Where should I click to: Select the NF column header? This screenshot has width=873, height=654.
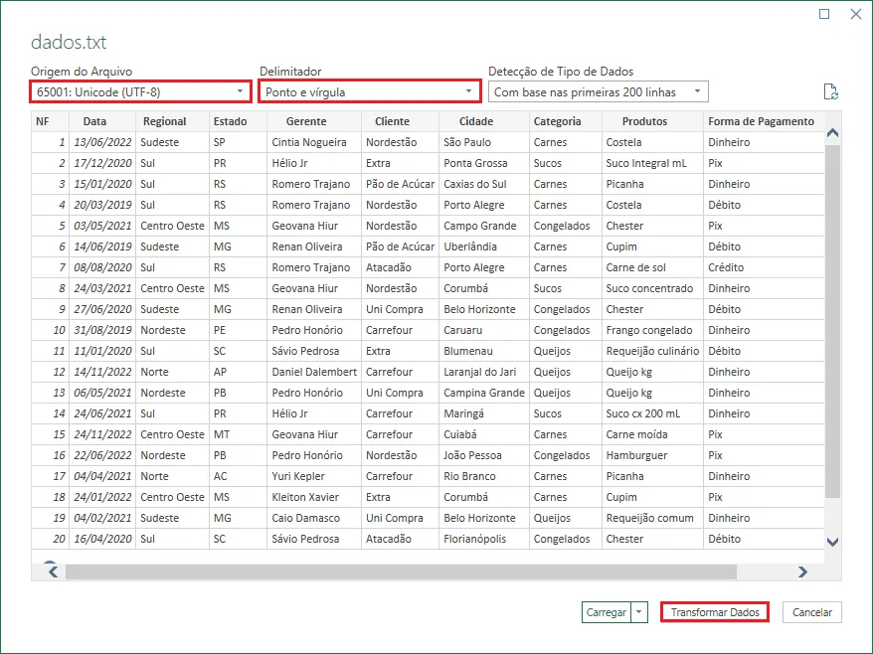(x=50, y=121)
